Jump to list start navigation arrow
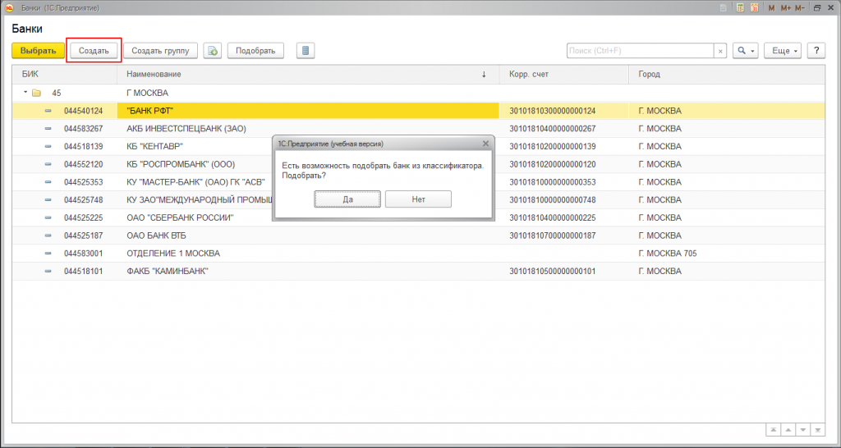The height and width of the screenshot is (448, 841). click(774, 430)
